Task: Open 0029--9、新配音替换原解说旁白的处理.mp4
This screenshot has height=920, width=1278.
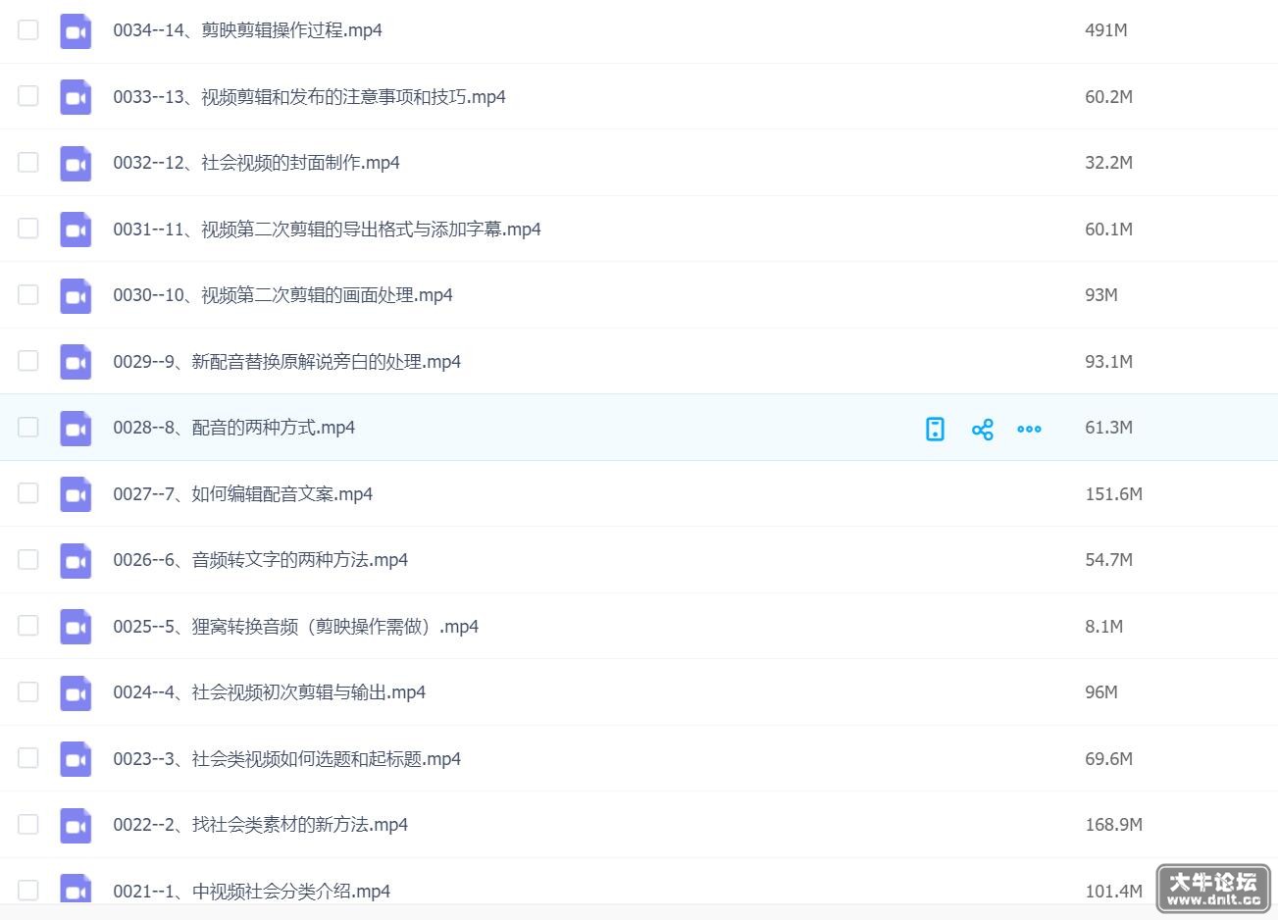Action: [286, 362]
